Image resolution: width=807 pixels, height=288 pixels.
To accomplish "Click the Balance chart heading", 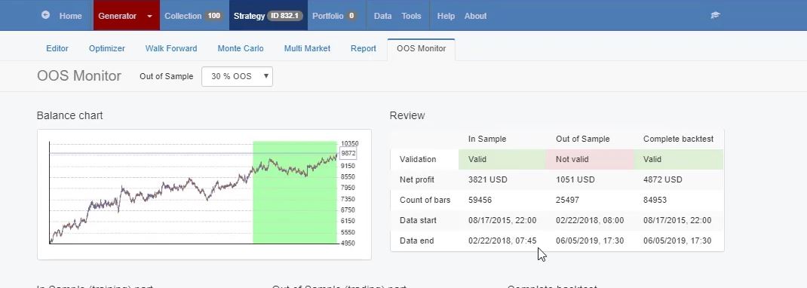I will coord(70,115).
